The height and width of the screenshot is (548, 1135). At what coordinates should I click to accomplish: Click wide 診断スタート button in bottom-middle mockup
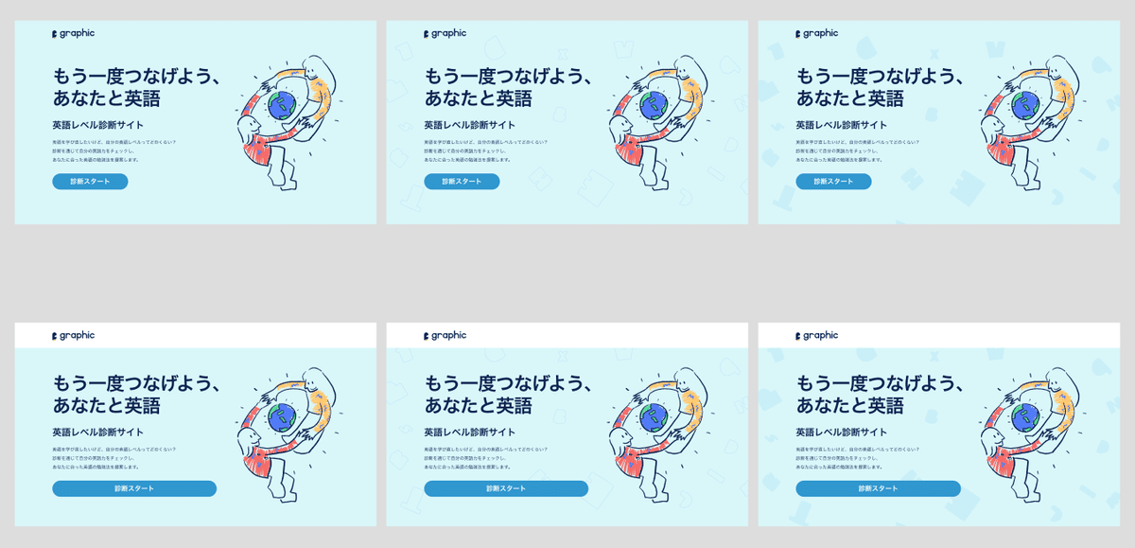506,488
